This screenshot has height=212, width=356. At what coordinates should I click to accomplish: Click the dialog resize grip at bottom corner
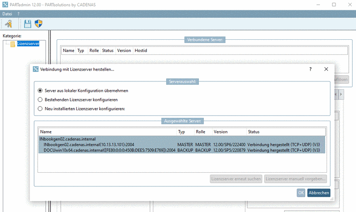[x=332, y=199]
